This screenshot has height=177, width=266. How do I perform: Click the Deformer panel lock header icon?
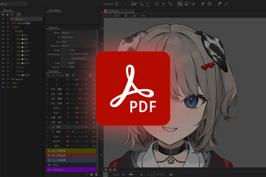[7, 15]
